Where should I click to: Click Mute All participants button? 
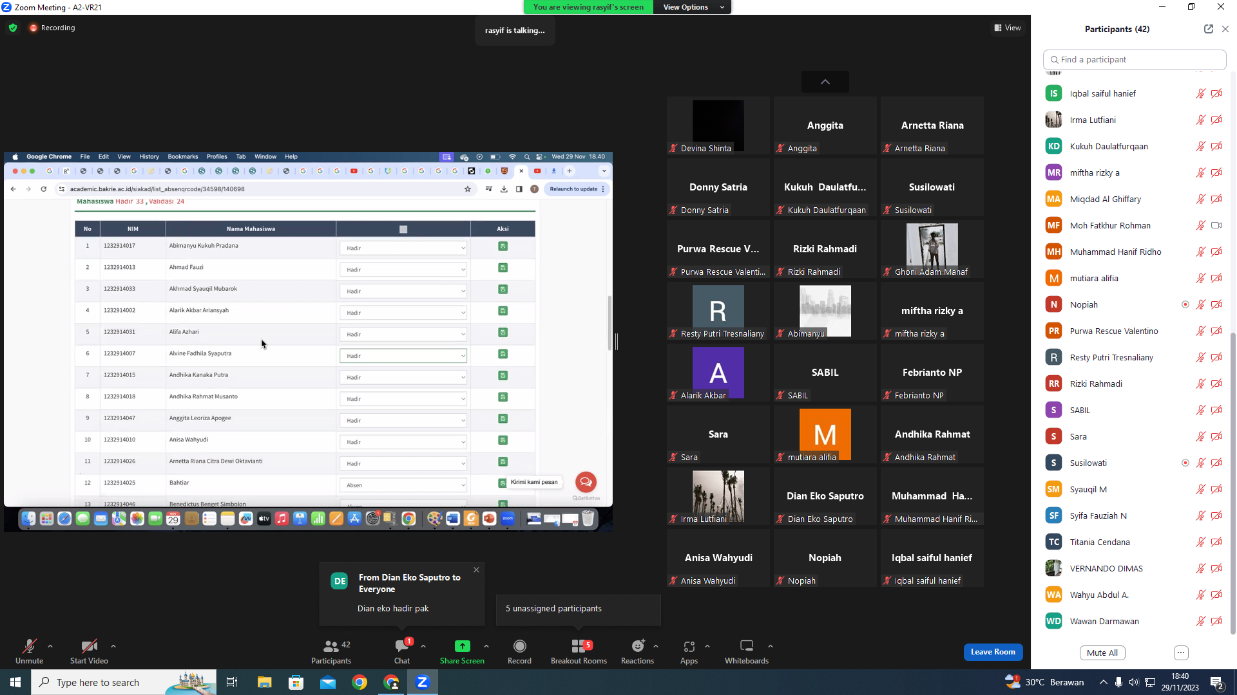click(x=1102, y=653)
